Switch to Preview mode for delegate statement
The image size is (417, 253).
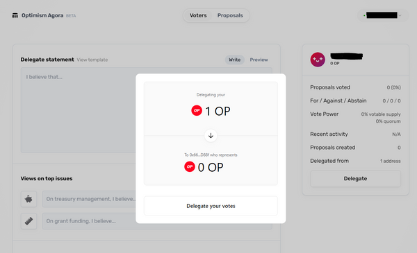coord(259,60)
